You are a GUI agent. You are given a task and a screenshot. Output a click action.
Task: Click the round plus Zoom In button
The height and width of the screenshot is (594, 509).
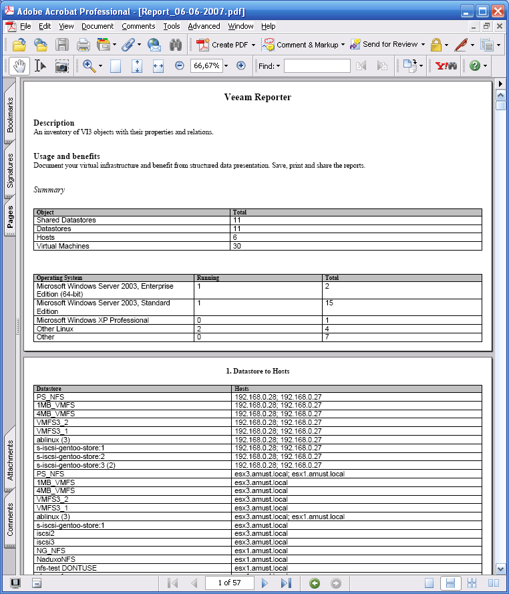[x=241, y=65]
